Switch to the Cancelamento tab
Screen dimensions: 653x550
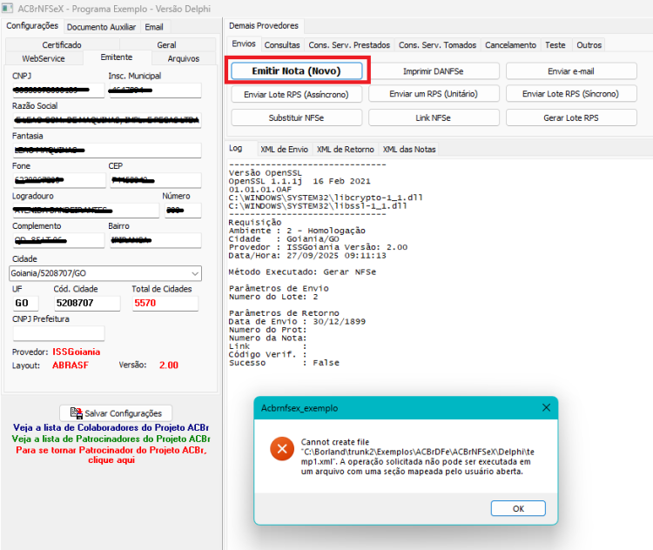coord(510,45)
